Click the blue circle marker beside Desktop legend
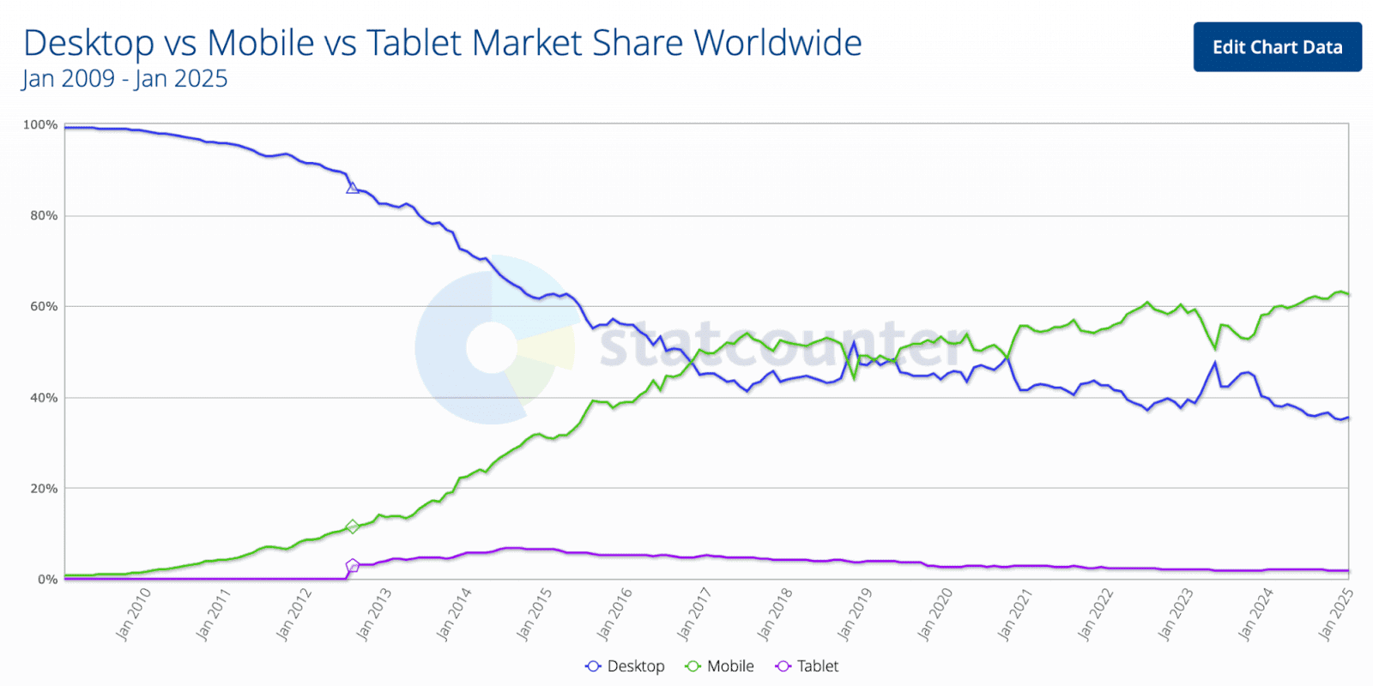1373x686 pixels. pos(593,665)
